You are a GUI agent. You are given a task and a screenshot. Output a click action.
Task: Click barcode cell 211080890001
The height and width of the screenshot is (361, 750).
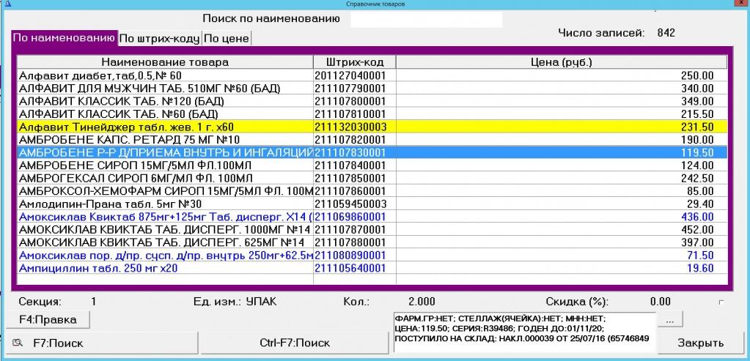pyautogui.click(x=354, y=256)
